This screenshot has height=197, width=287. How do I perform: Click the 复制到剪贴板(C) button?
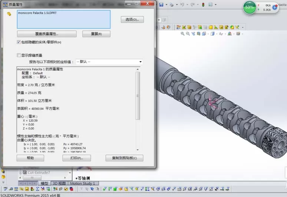(125, 158)
